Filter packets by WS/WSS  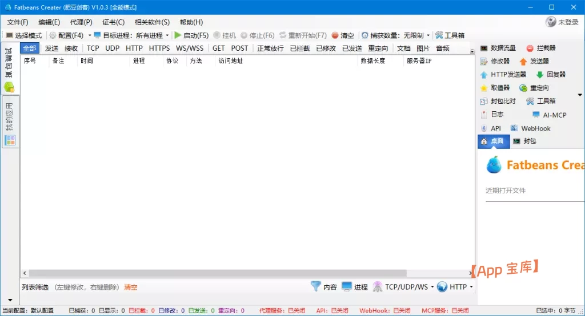pos(190,48)
